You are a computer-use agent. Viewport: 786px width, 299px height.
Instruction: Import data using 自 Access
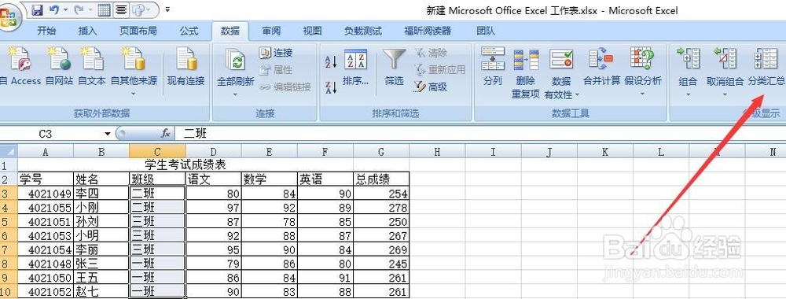pos(20,65)
